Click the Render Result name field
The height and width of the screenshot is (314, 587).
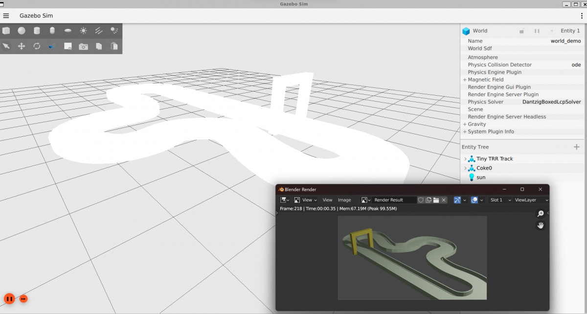[394, 200]
